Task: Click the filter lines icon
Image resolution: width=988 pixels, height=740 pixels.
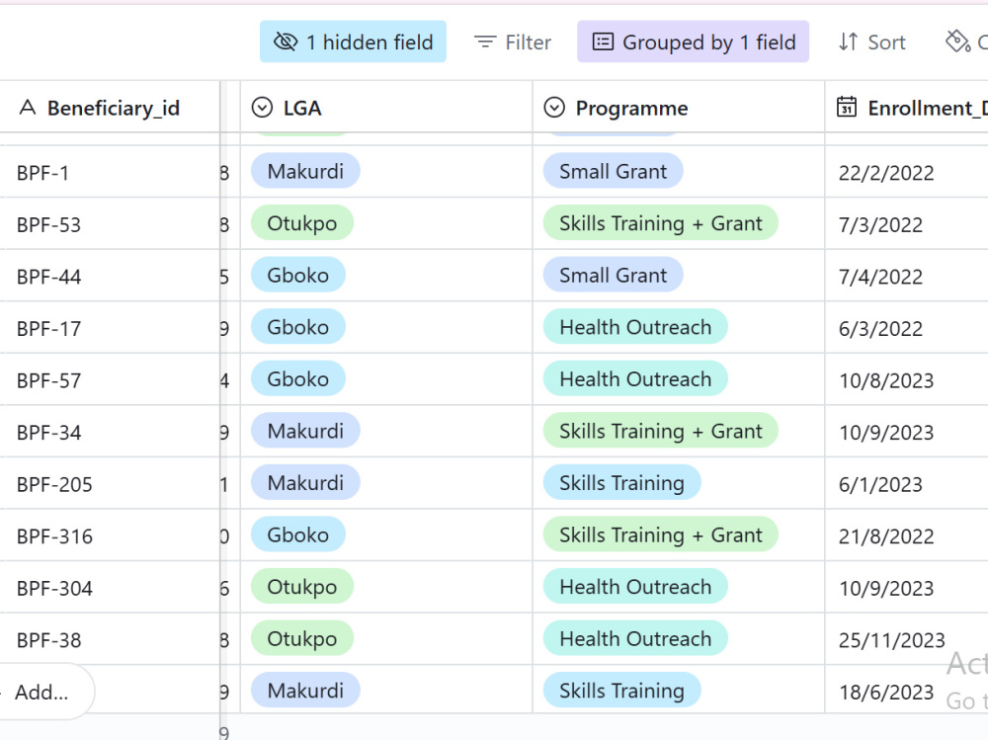Action: 484,41
